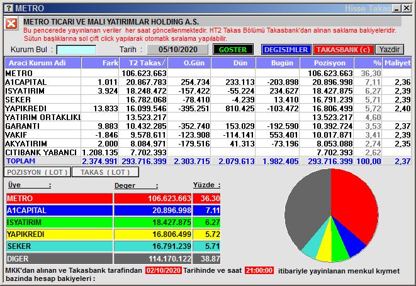This screenshot has height=286, width=416.
Task: Switch to the TAKAS ( LOT ) tab
Action: 105,172
